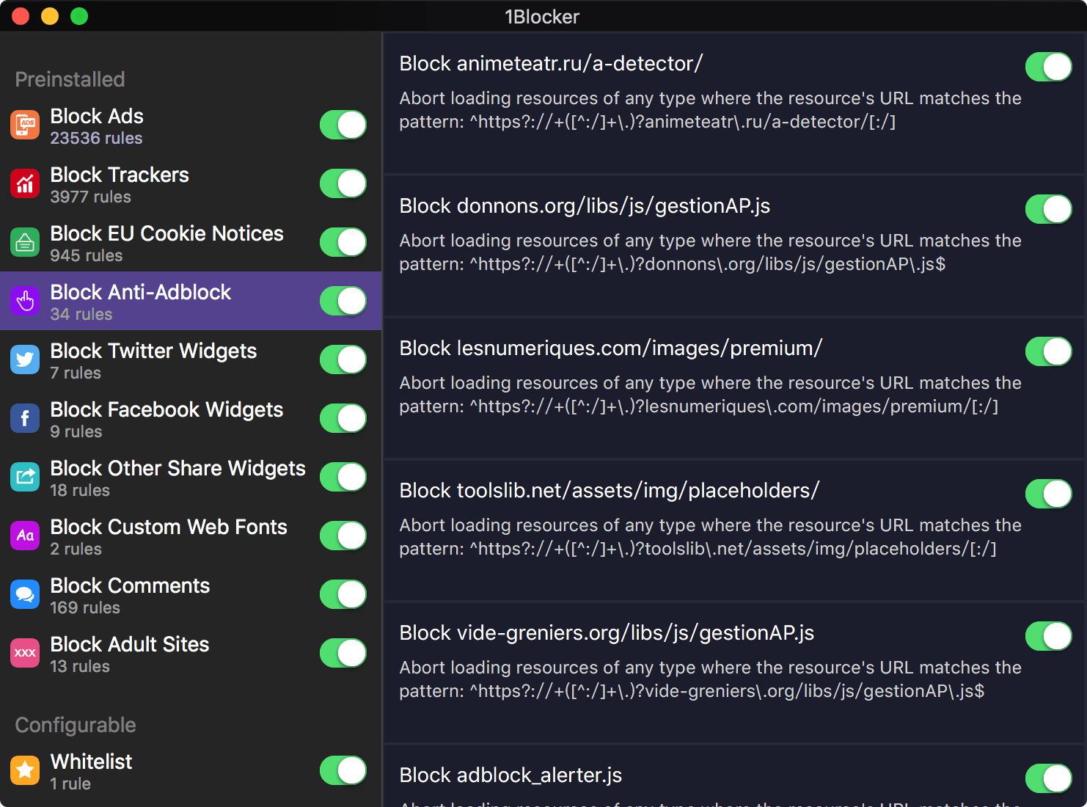
Task: Toggle the Whitelist switch
Action: click(x=343, y=770)
